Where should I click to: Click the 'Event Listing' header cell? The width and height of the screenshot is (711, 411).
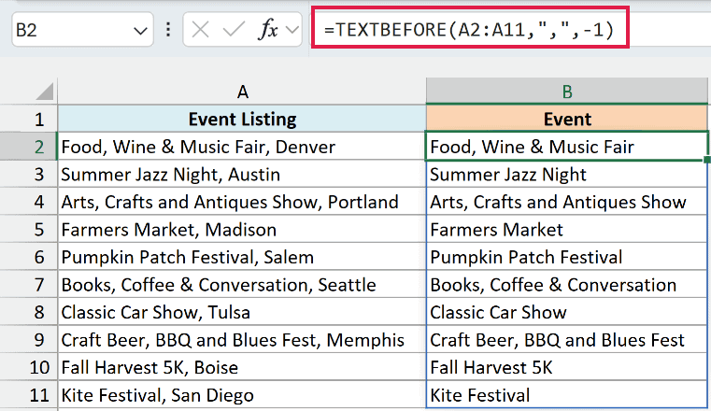click(x=242, y=120)
